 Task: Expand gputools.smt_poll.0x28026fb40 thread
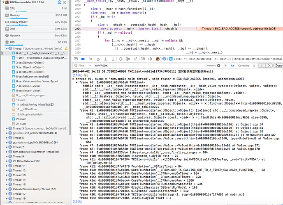point(7,133)
